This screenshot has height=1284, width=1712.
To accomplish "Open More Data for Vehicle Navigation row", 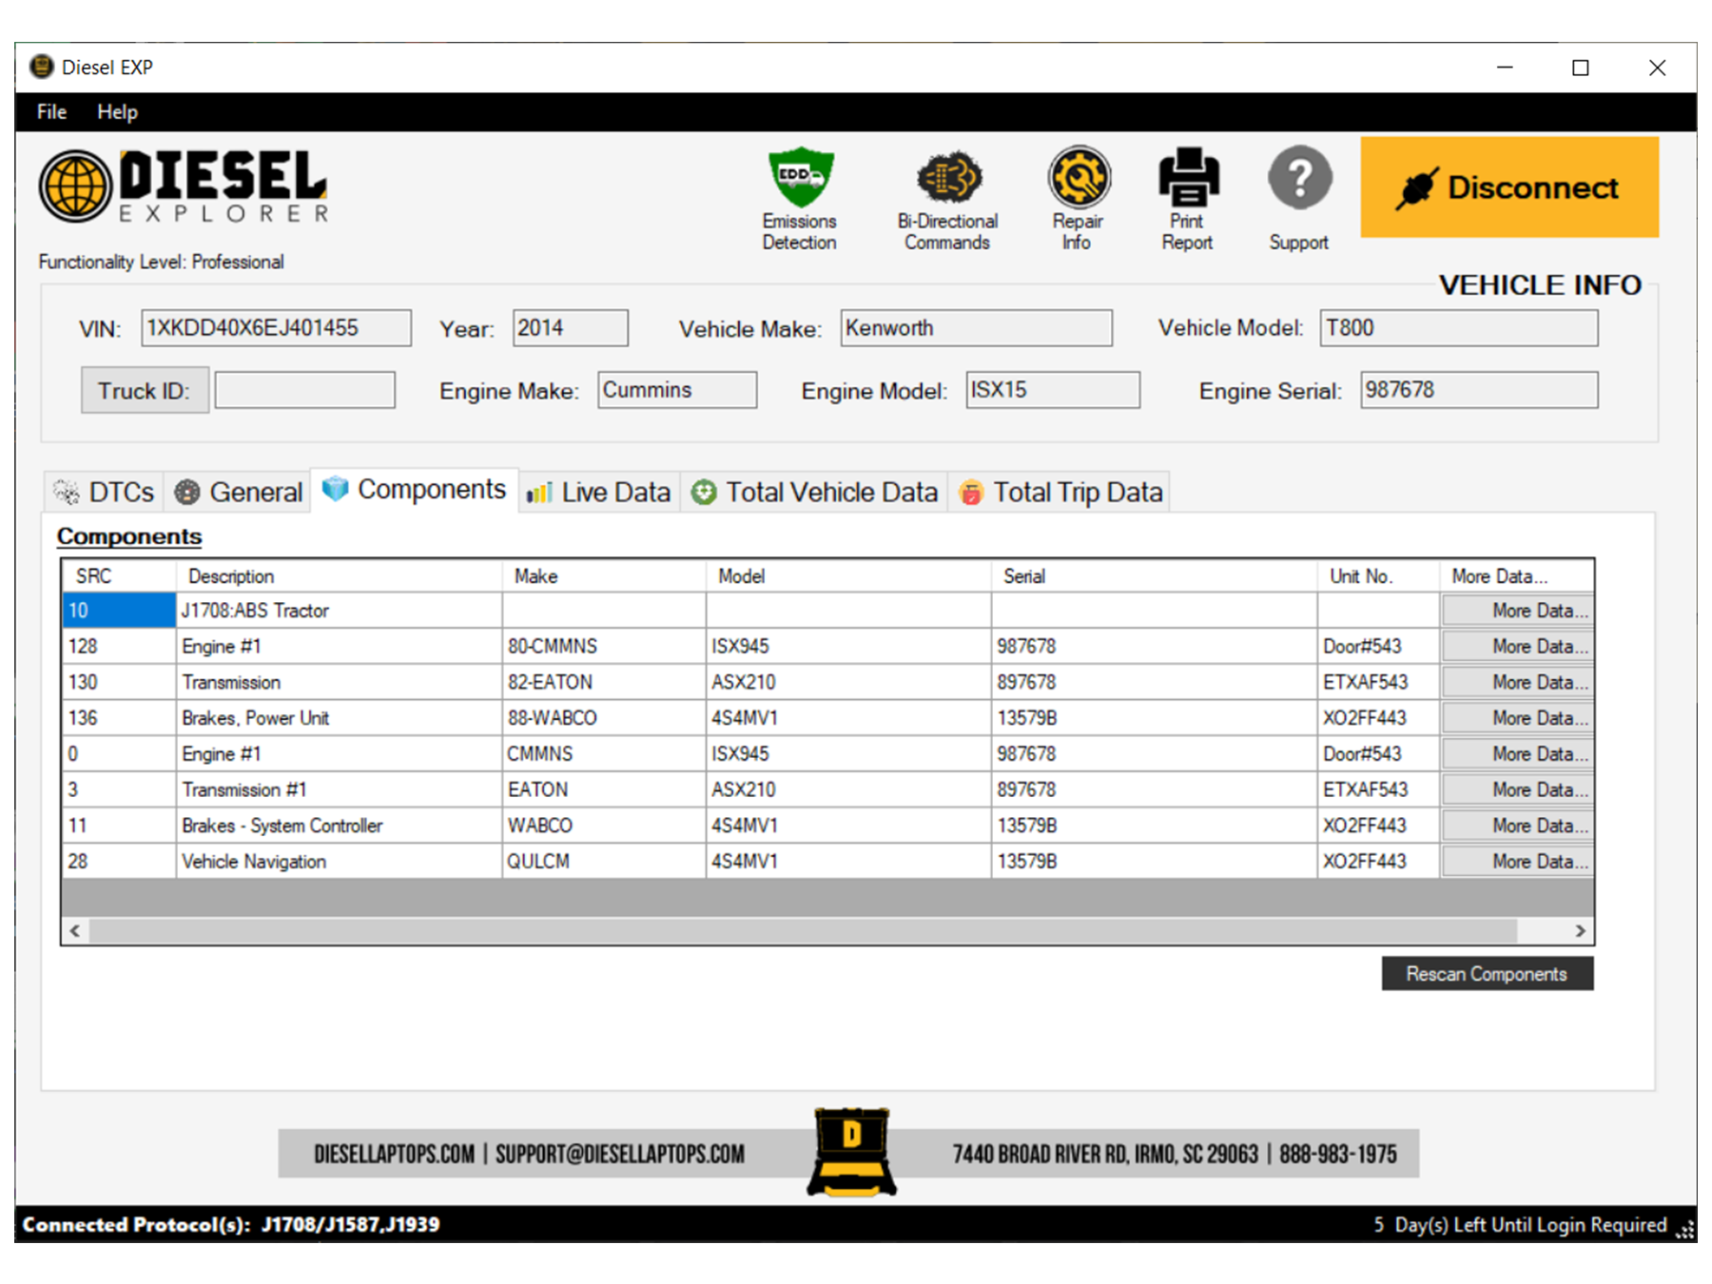I will [x=1518, y=862].
